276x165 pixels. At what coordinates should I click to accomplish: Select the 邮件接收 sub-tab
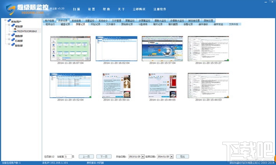[203, 24]
